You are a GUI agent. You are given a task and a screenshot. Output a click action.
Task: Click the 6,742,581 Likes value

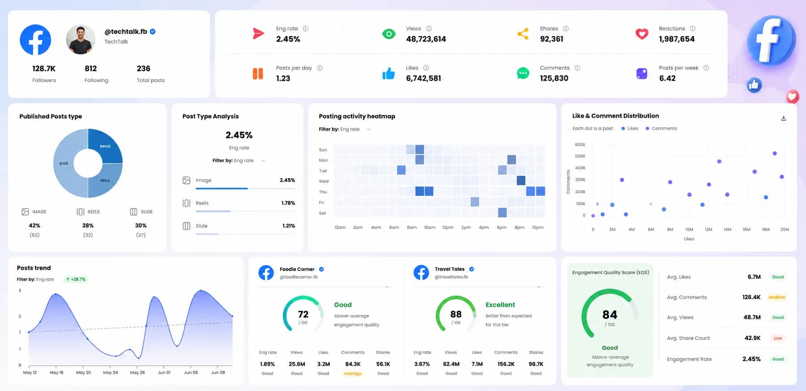tap(424, 78)
